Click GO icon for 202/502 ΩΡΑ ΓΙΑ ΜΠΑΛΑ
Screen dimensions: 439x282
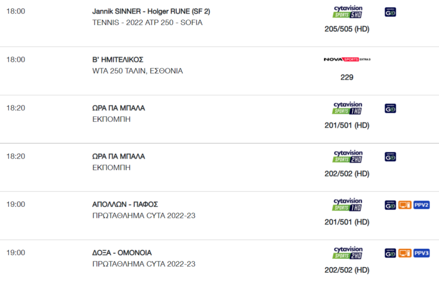(390, 157)
